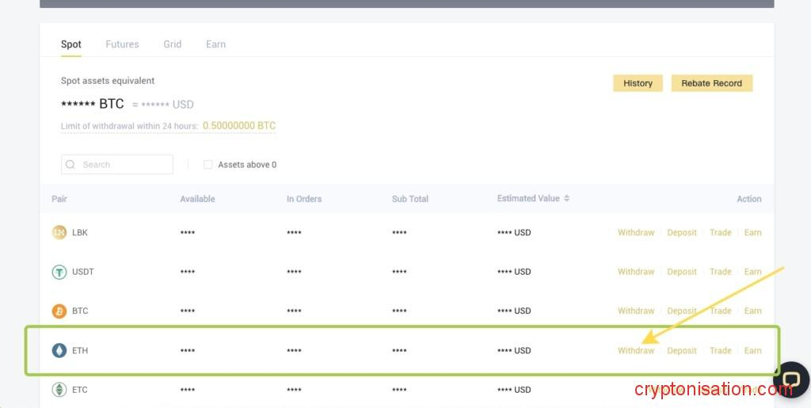Click the LBK coin icon
The width and height of the screenshot is (811, 408).
59,232
